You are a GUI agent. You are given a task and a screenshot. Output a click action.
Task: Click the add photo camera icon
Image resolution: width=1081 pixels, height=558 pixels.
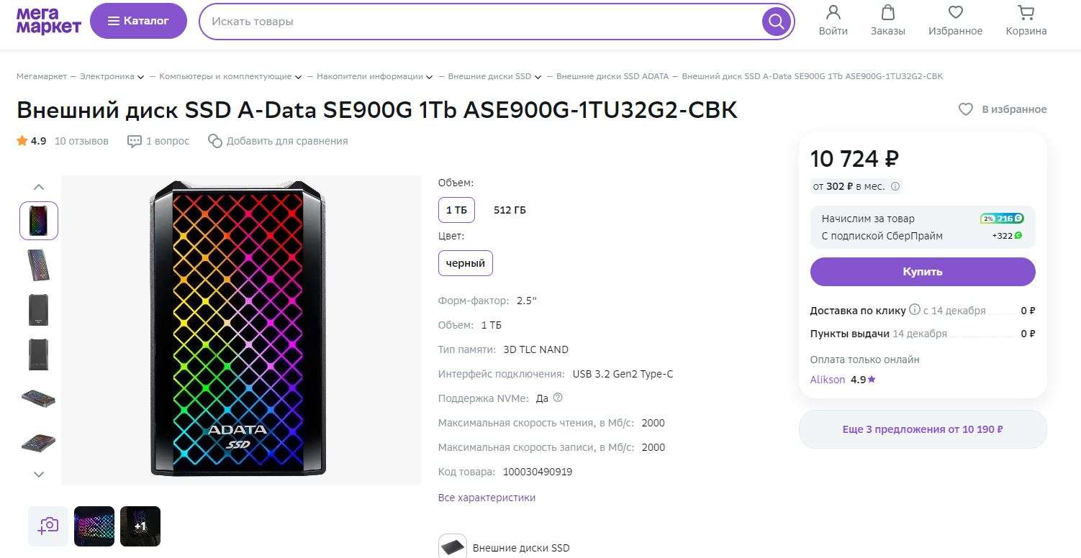click(48, 526)
